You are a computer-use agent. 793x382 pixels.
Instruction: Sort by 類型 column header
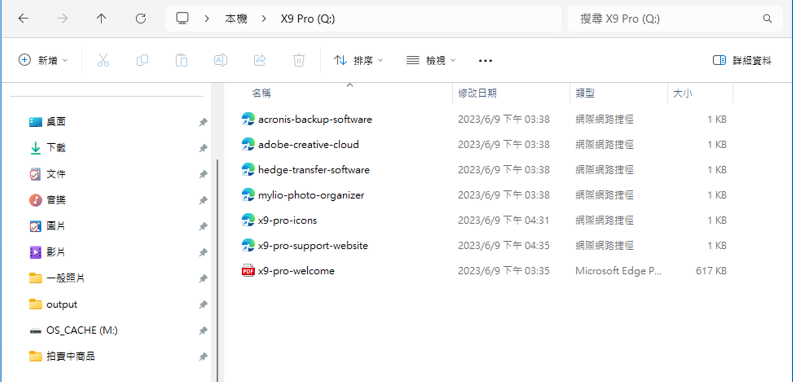[x=585, y=93]
